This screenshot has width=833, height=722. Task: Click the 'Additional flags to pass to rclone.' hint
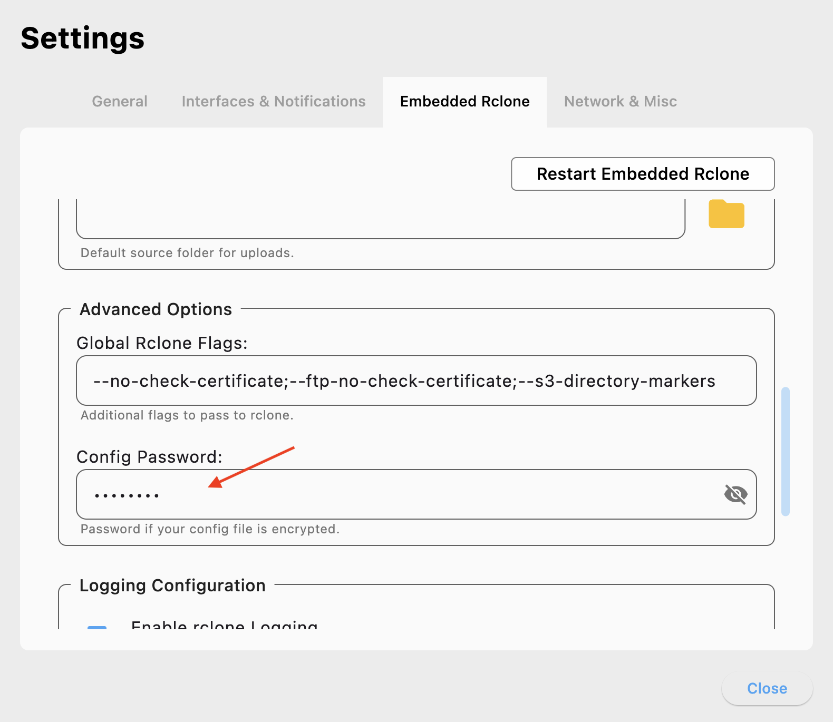[x=187, y=415]
